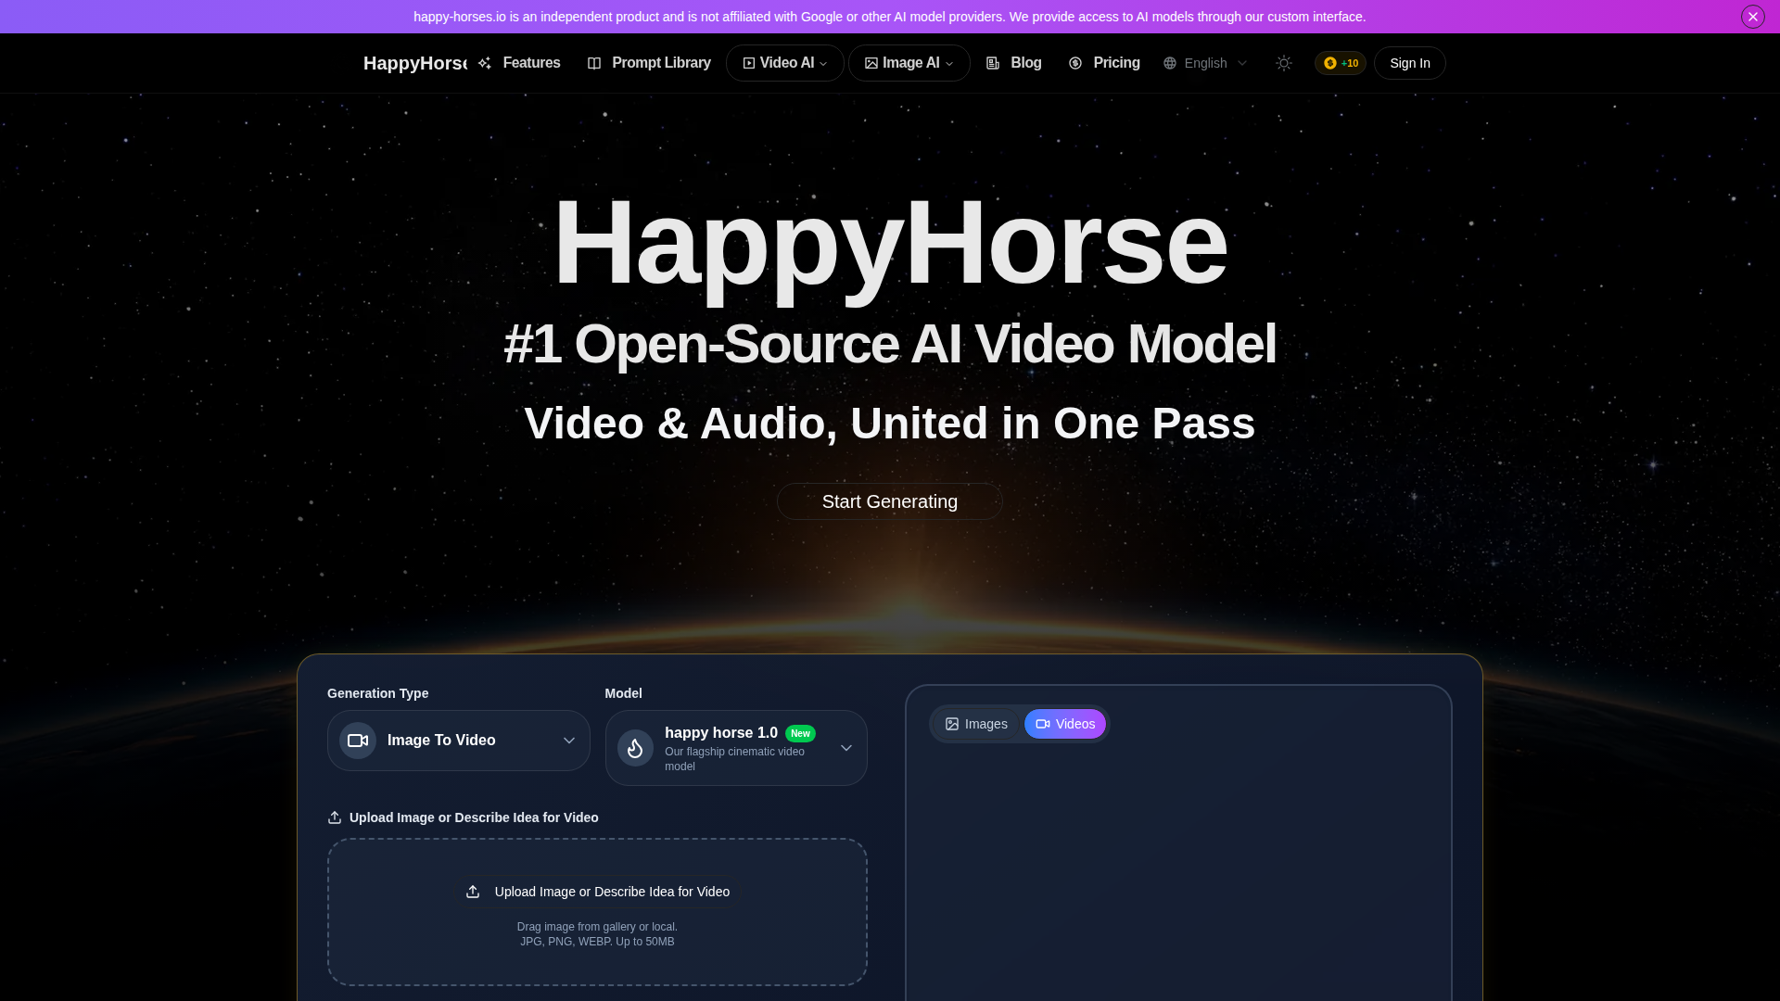Click the upload icon in the drop zone
The image size is (1780, 1001).
click(x=473, y=892)
